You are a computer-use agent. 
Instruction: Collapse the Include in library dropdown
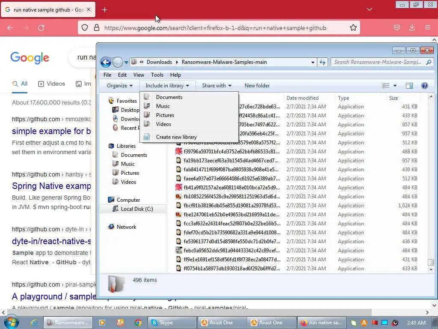(x=167, y=86)
